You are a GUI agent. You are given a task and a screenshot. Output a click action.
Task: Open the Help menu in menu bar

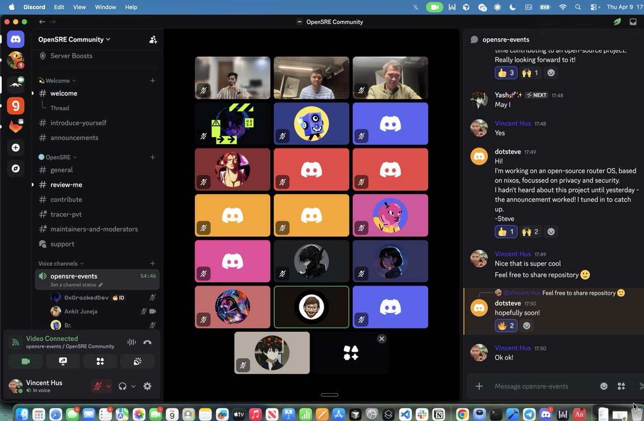(x=131, y=7)
